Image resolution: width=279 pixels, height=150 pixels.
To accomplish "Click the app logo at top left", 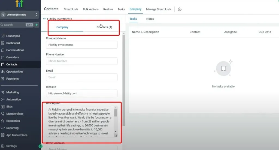I will click(19, 4).
